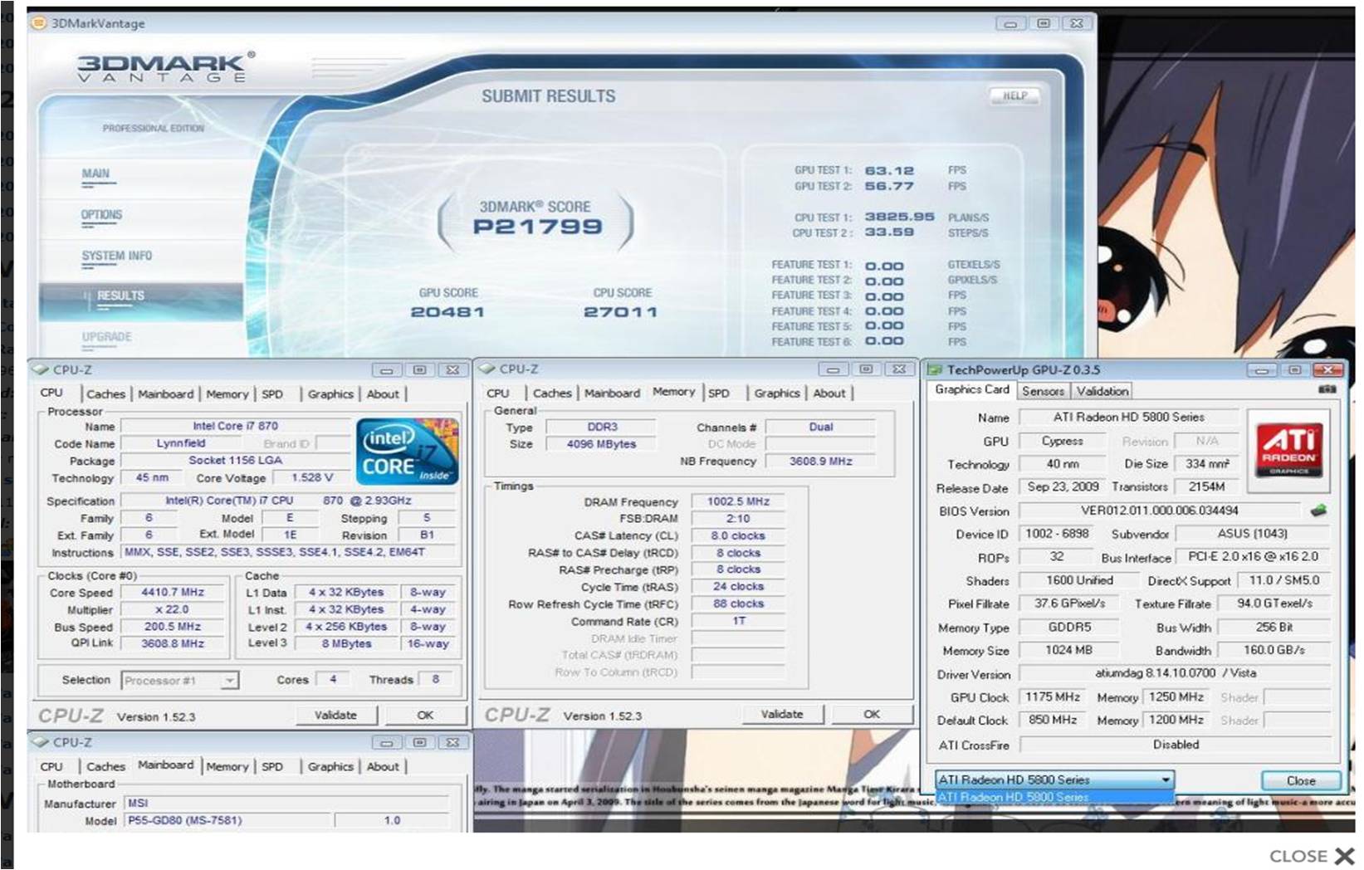The width and height of the screenshot is (1364, 870).
Task: Go to SYSTEM INFO in 3DMark Vantage
Action: click(117, 256)
